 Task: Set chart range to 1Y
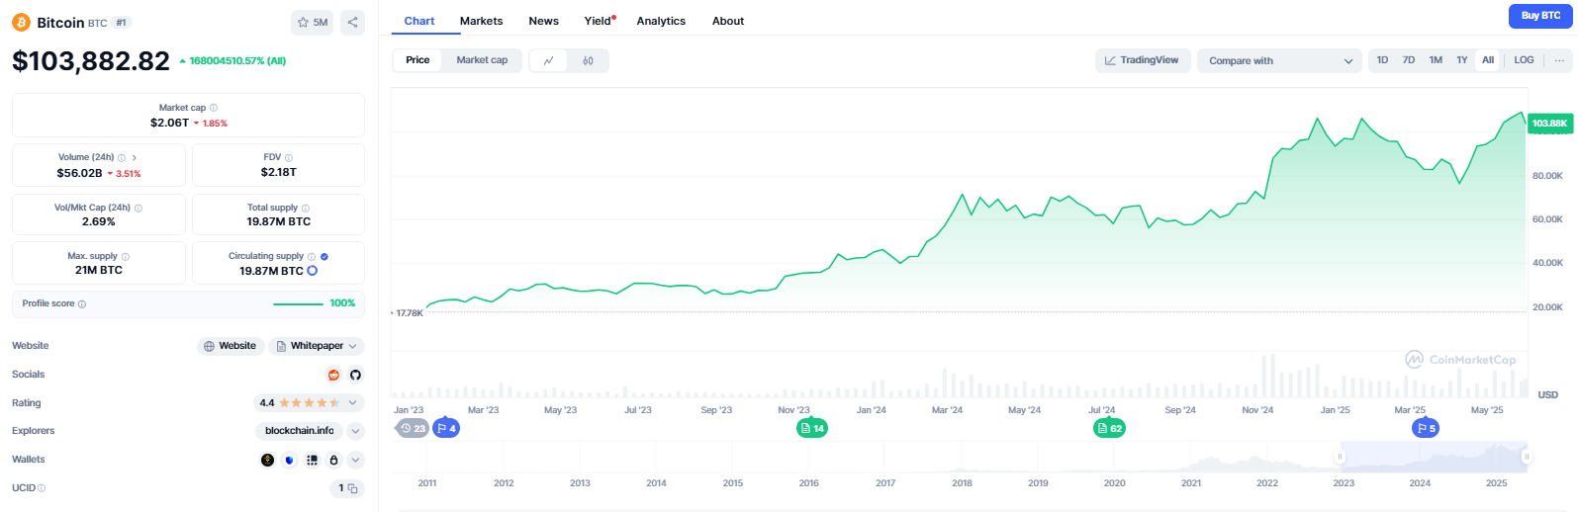pyautogui.click(x=1462, y=60)
